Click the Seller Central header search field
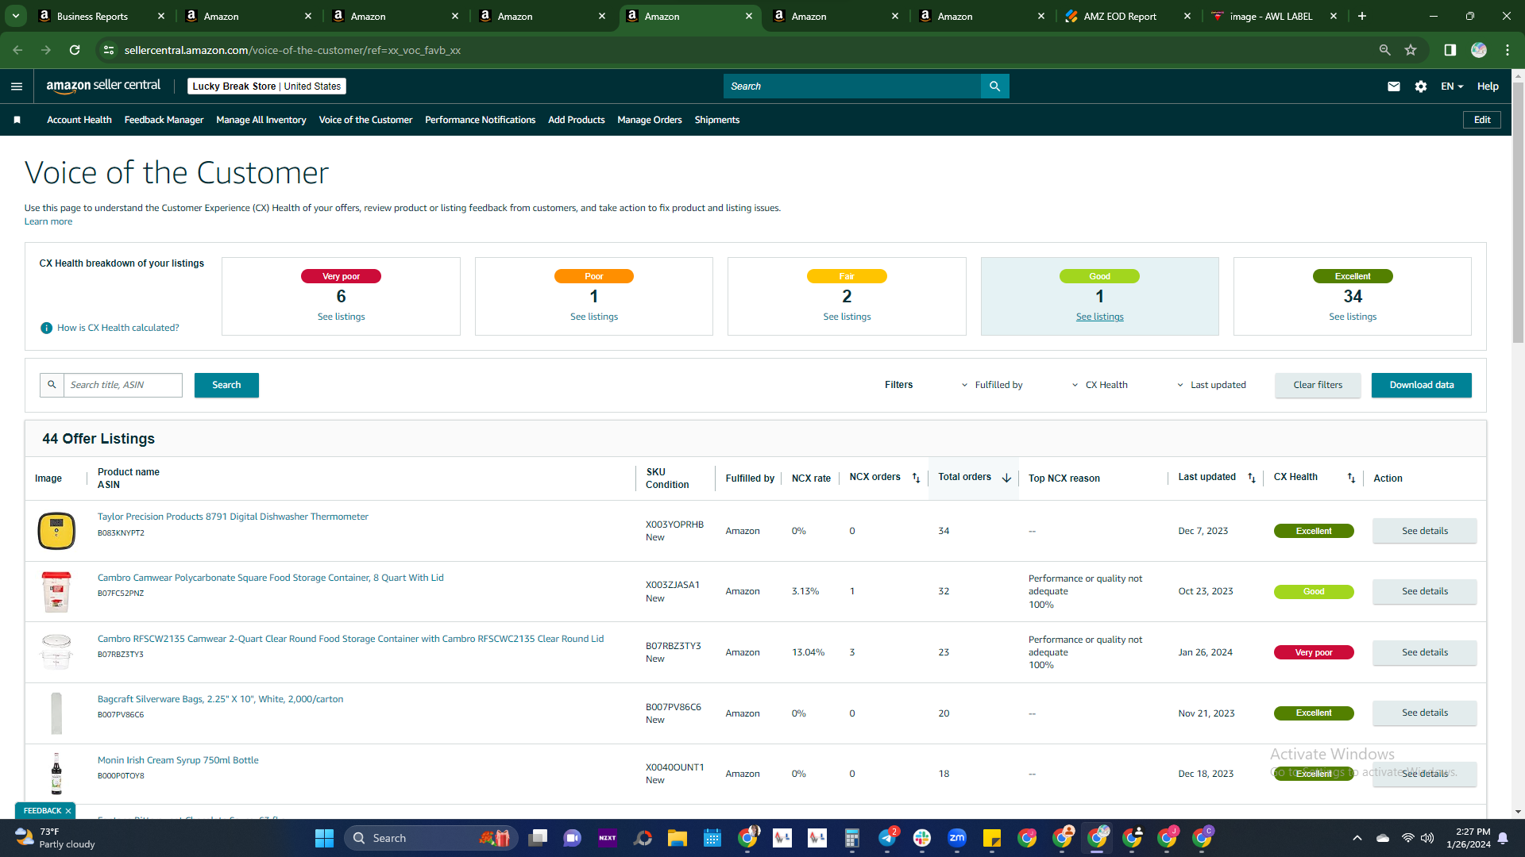This screenshot has width=1525, height=857. pos(852,86)
